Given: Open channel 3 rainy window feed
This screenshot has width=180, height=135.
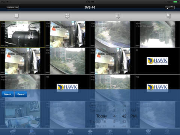Looking at the screenshot, I should pyautogui.click(x=112, y=34).
